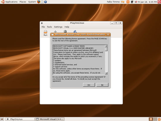161x121 pixels.
Task: Close the Visual C++ Redistributable dialog
Action: 108,35
